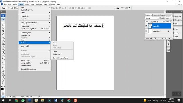Open the status bar info arrow
The width and height of the screenshot is (183, 103).
pyautogui.click(x=39, y=97)
